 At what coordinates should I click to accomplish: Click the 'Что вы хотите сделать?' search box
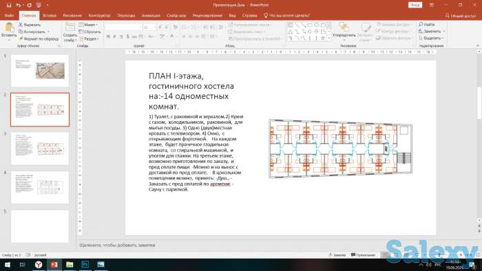click(286, 15)
